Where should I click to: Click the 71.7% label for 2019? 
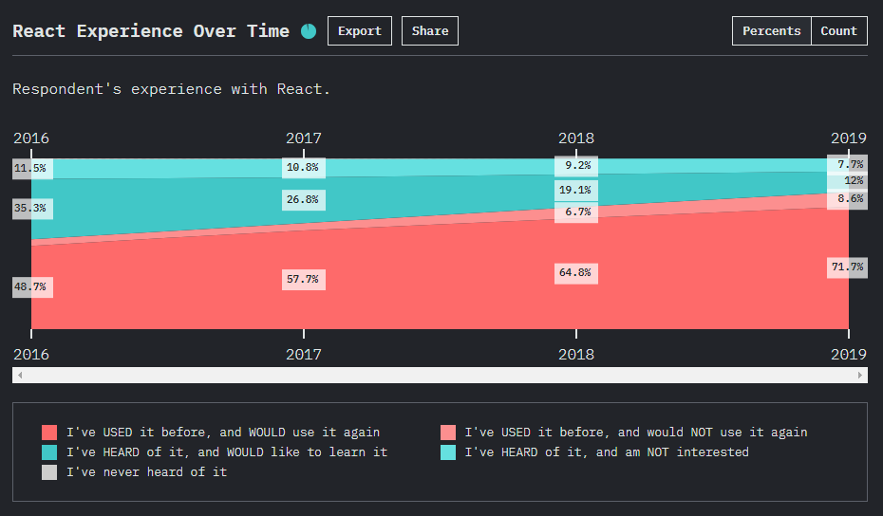pos(848,267)
